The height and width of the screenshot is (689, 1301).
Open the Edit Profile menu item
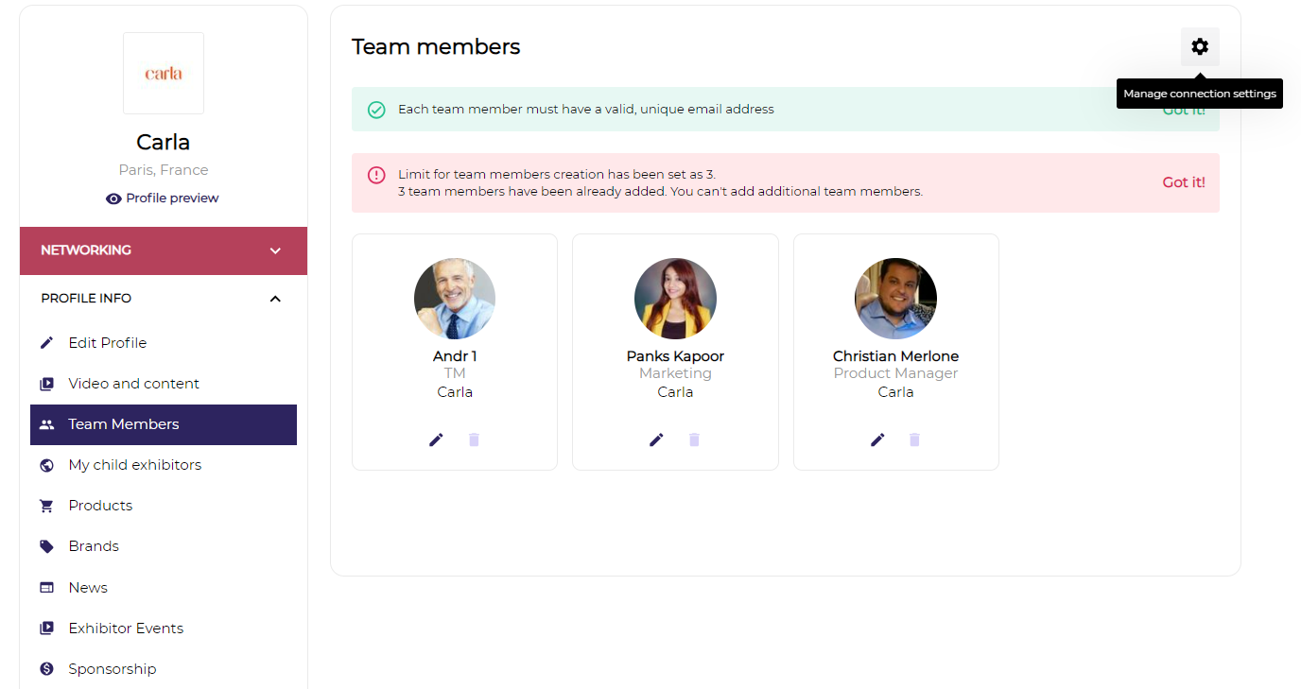tap(107, 343)
